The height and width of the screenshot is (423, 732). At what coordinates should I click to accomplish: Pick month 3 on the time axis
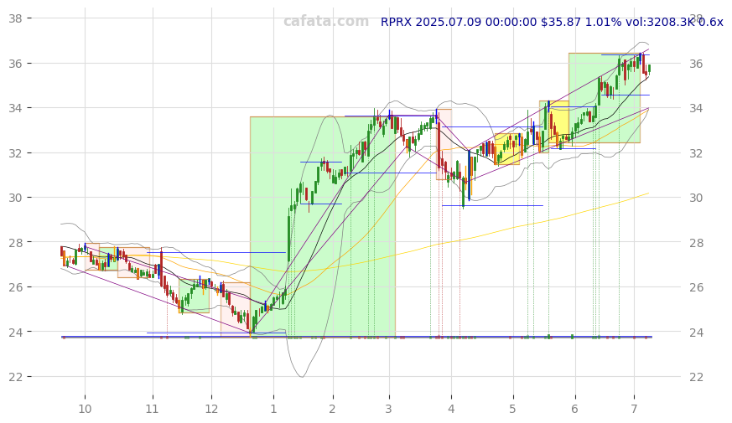(389, 409)
